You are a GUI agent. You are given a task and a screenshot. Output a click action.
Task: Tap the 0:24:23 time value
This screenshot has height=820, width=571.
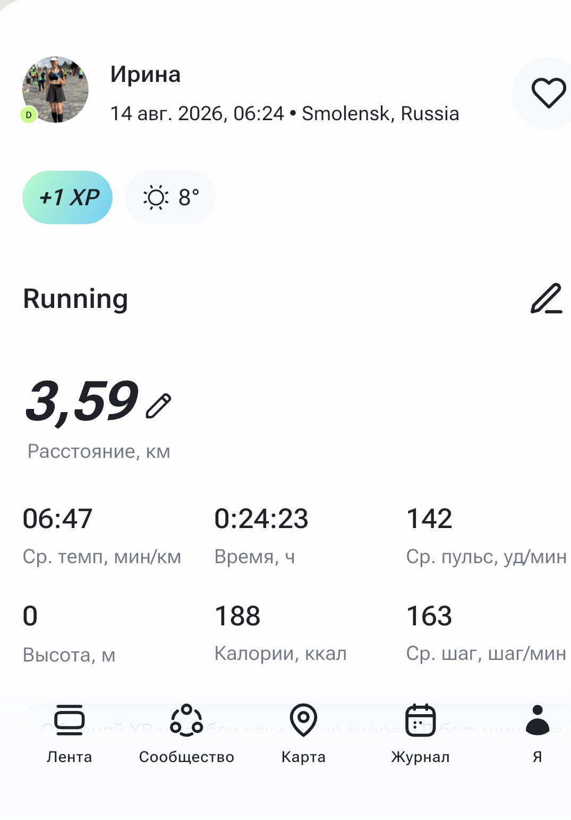261,518
